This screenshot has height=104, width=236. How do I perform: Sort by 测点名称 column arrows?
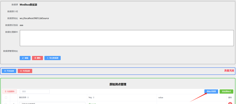pyautogui.click(x=28, y=98)
